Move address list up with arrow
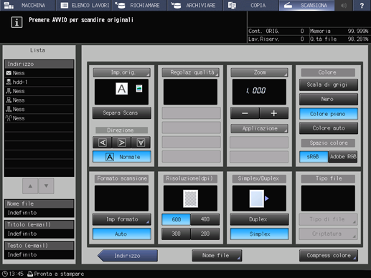The width and height of the screenshot is (371, 278). click(x=30, y=186)
